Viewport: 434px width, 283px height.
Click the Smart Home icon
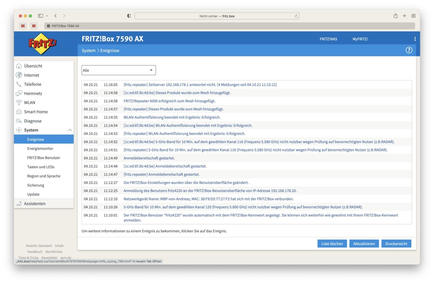tap(19, 112)
